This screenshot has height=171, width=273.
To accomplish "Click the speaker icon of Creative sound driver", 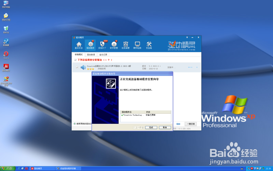I will [83, 67].
